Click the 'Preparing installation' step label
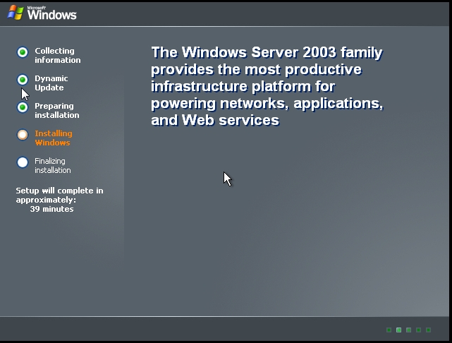This screenshot has width=452, height=343. [57, 111]
